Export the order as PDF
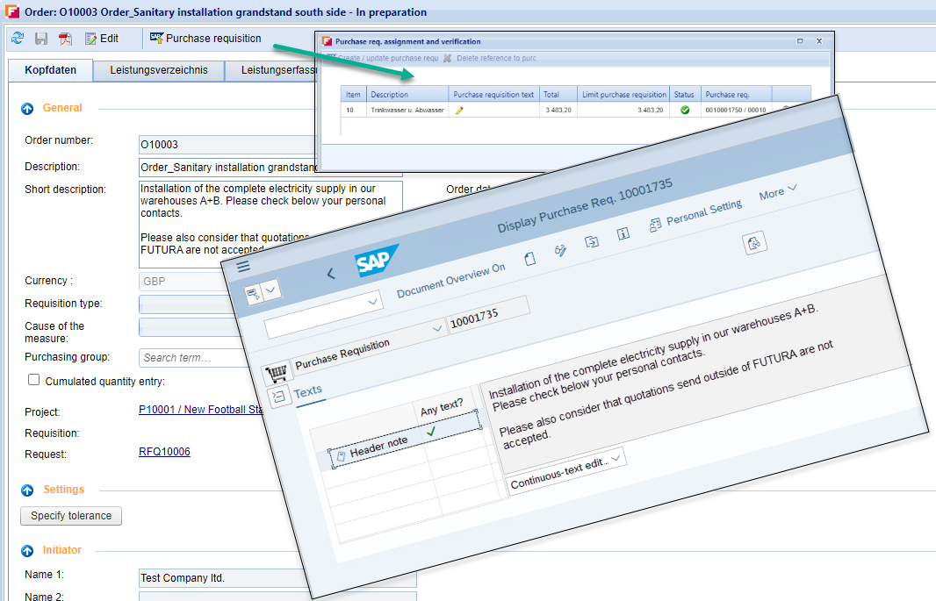This screenshot has width=936, height=601. tap(65, 39)
